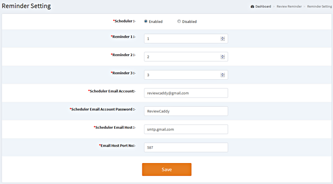
Task: Focus the Scheduler Email Host field
Action: (x=186, y=129)
